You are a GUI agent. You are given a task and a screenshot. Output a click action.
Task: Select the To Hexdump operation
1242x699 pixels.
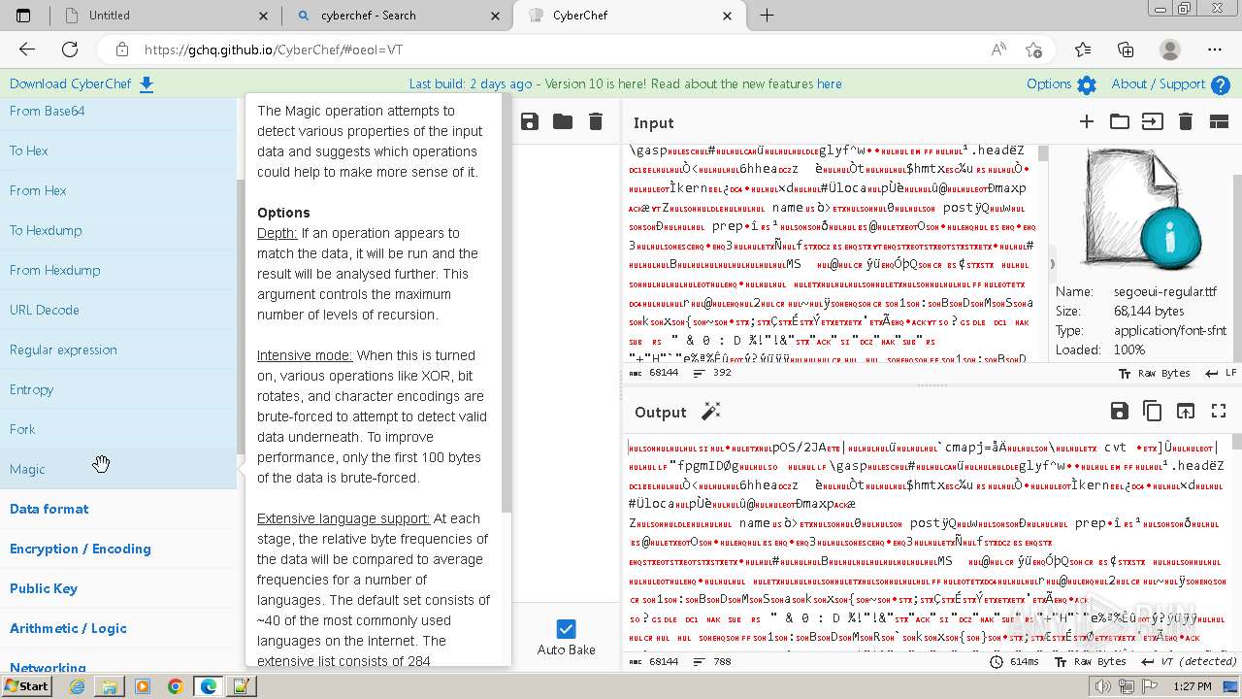[x=118, y=230]
